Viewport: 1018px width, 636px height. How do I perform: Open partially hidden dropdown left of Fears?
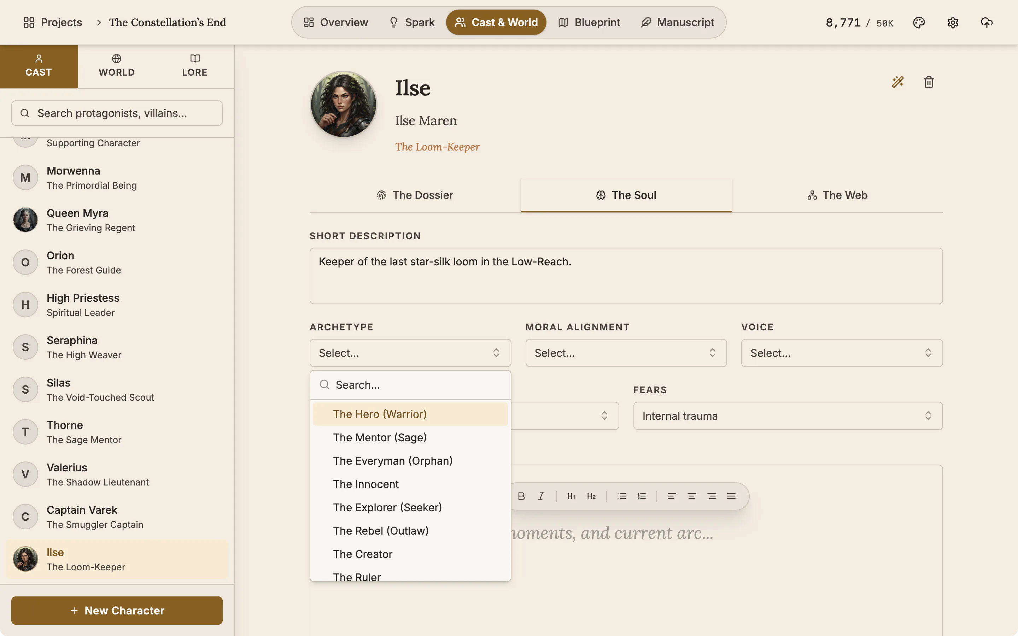pos(564,416)
